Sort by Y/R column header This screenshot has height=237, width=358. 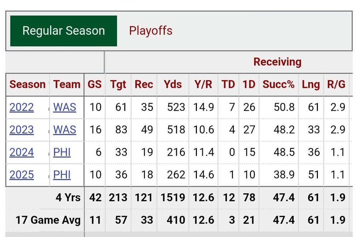tap(203, 84)
